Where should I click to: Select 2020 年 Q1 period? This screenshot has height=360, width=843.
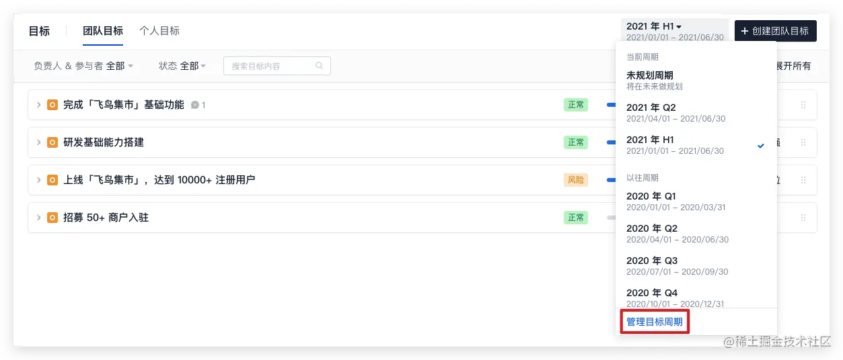pyautogui.click(x=696, y=201)
